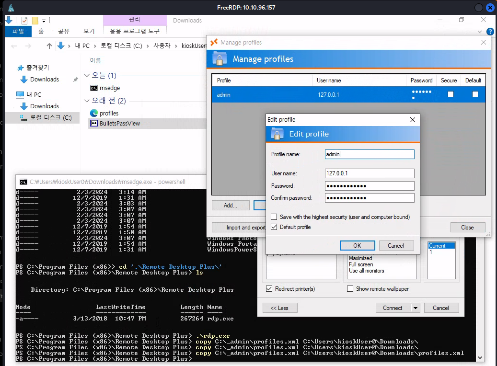
Task: Toggle Secure checkbox for admin profile
Action: [451, 94]
